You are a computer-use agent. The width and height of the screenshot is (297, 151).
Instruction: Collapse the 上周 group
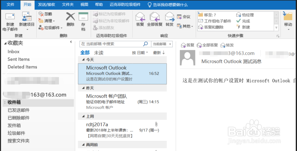coord(83,116)
